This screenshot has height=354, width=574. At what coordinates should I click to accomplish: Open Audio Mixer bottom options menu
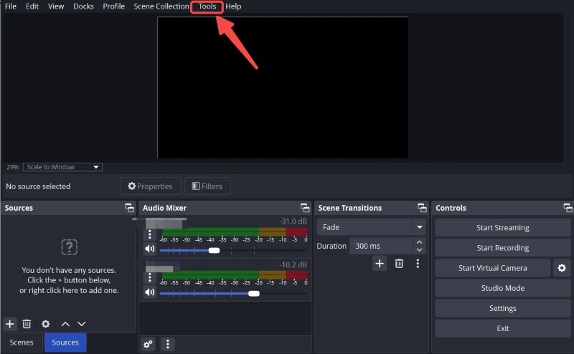(168, 344)
